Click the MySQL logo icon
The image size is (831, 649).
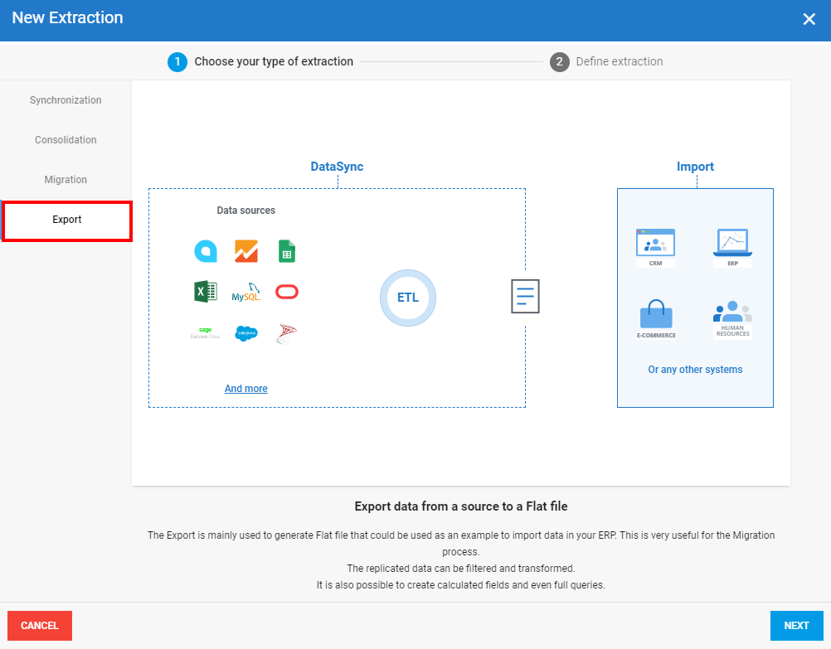coord(246,293)
